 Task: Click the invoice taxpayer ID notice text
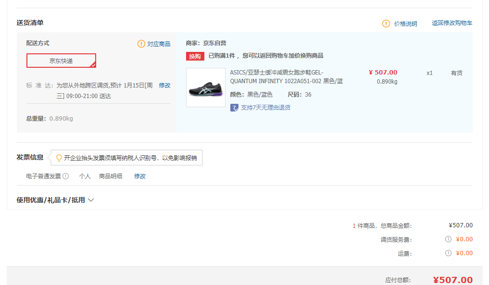130,158
